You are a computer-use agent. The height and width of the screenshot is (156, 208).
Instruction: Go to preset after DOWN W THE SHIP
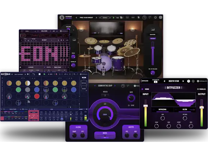pos(115,86)
